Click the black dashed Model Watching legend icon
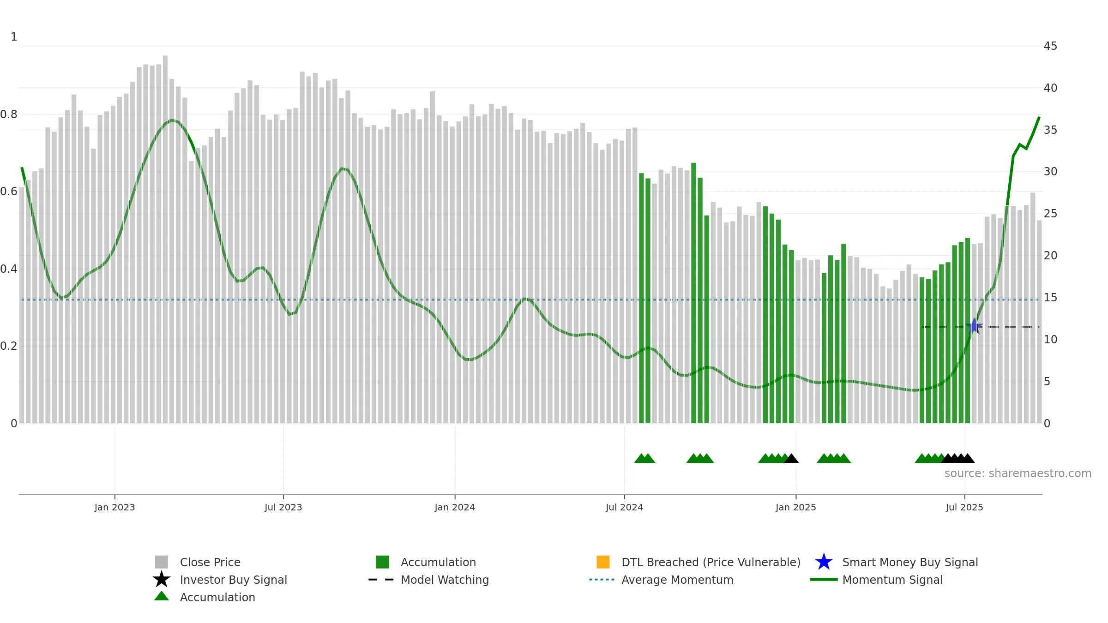The height and width of the screenshot is (623, 1108). [381, 580]
